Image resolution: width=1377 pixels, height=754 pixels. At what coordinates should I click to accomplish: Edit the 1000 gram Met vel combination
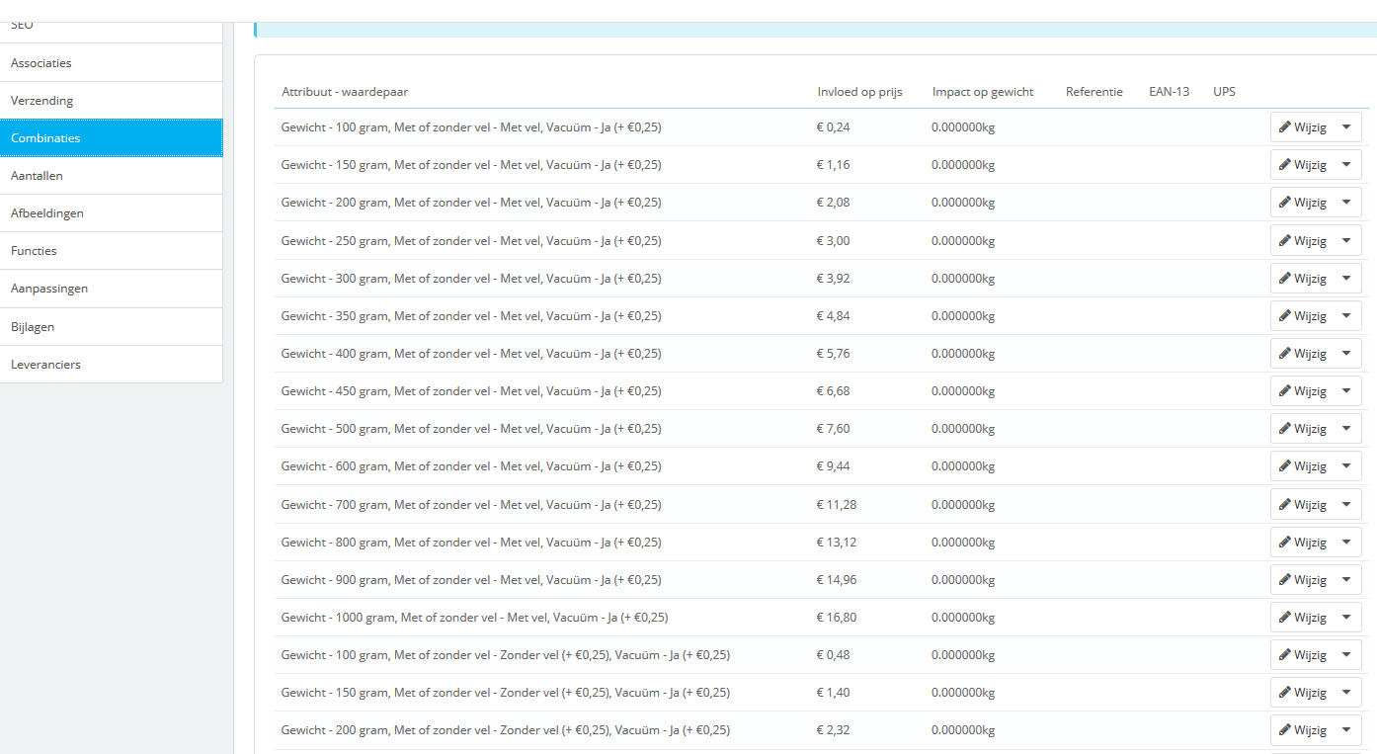(x=1302, y=617)
